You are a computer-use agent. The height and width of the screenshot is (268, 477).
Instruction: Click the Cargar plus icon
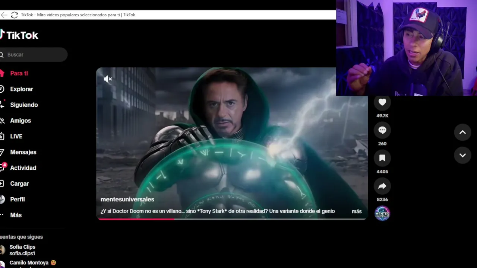pos(2,184)
